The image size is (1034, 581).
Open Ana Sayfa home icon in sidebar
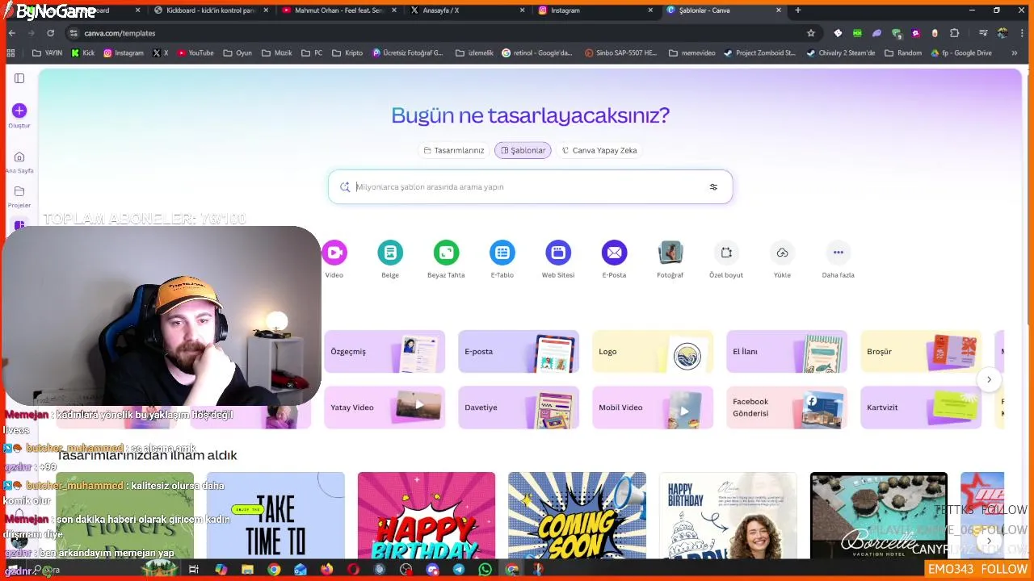pos(19,157)
